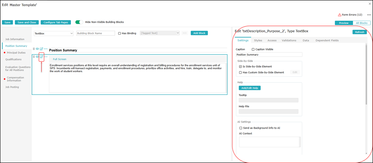Open the Validations tab
Viewport: 373px width, 163px height.
pos(289,40)
